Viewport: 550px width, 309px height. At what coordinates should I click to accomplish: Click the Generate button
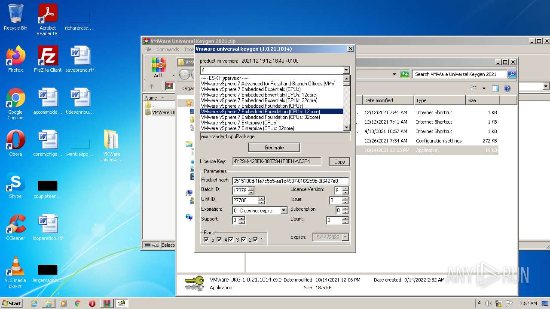click(x=274, y=148)
